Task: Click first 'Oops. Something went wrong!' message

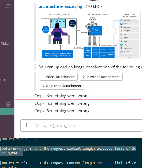Action: tap(62, 96)
